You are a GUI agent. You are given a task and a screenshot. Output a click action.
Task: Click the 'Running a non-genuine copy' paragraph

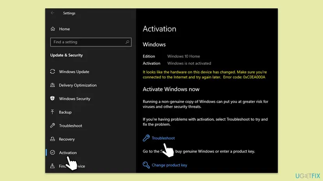coord(205,104)
